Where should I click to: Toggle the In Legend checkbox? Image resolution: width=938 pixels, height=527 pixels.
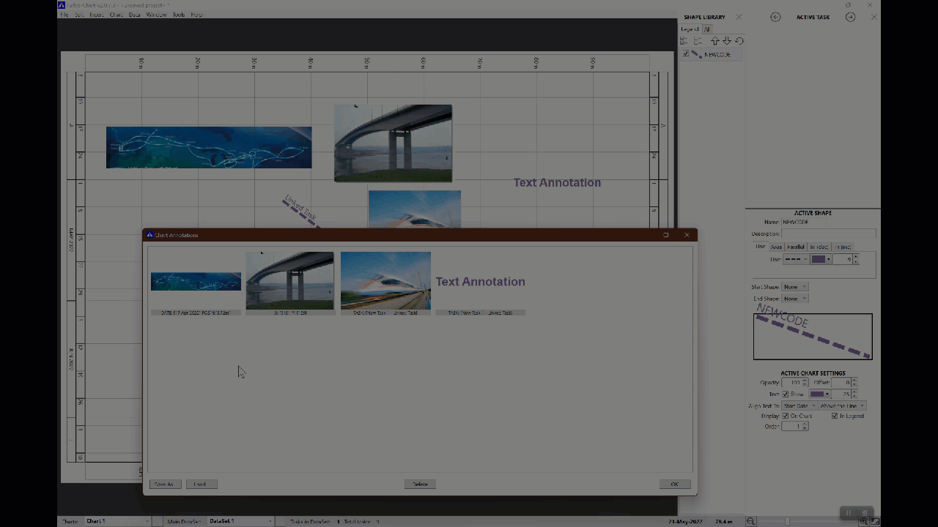pos(835,416)
